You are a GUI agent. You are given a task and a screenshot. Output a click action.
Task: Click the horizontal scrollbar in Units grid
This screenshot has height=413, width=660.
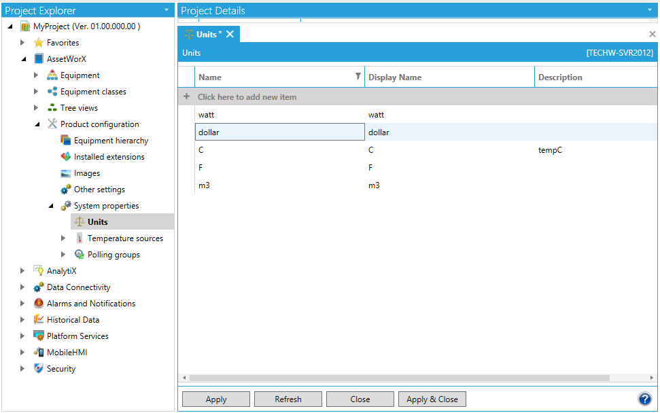click(x=399, y=378)
